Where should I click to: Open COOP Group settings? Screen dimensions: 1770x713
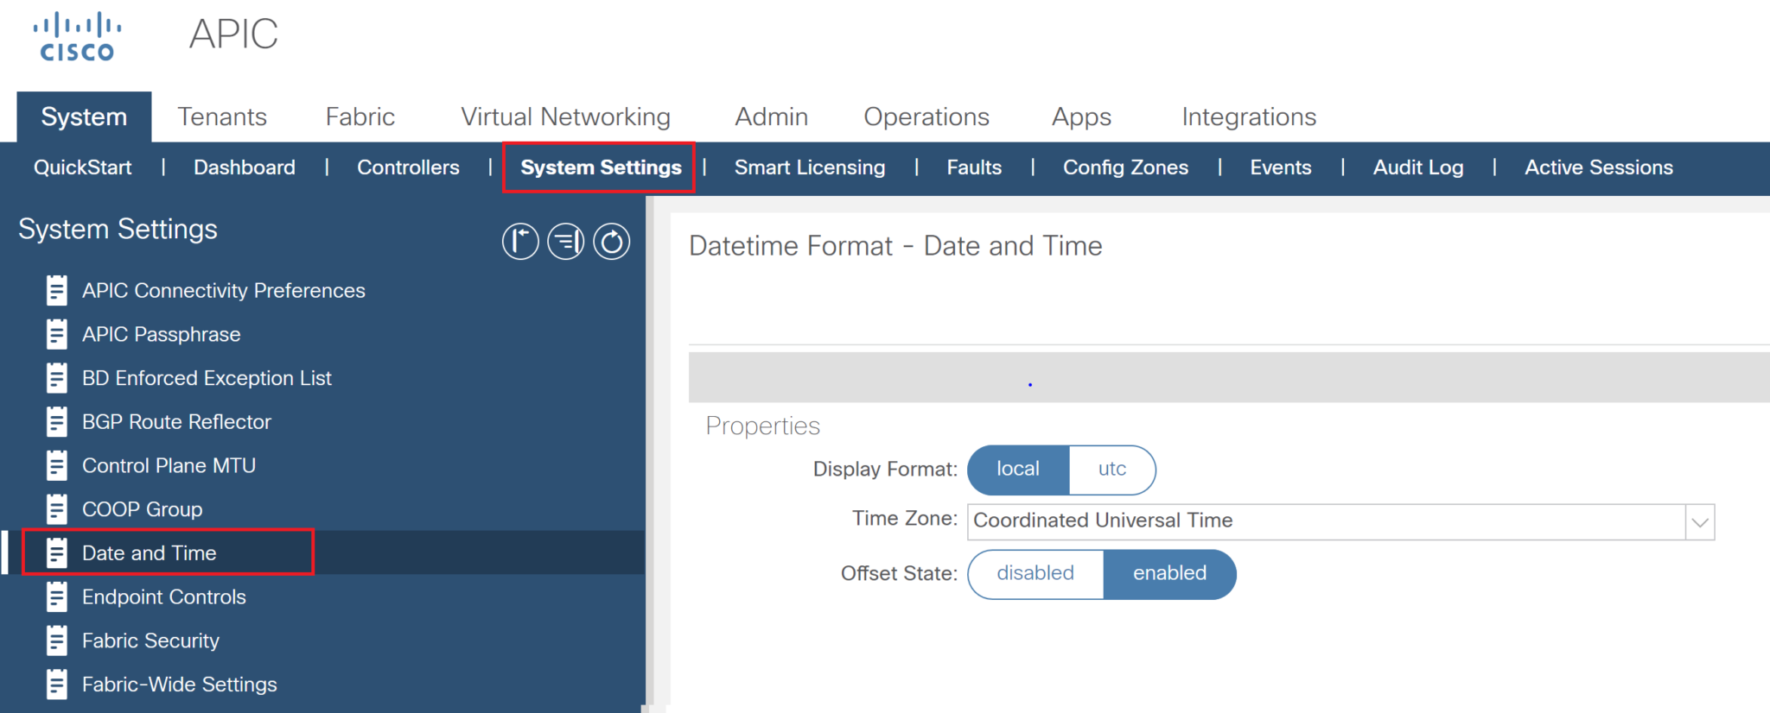point(142,510)
